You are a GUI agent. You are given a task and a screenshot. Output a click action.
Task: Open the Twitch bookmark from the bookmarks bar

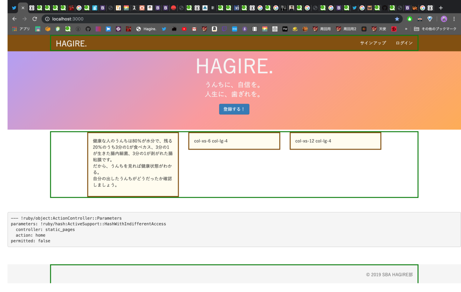click(x=224, y=28)
